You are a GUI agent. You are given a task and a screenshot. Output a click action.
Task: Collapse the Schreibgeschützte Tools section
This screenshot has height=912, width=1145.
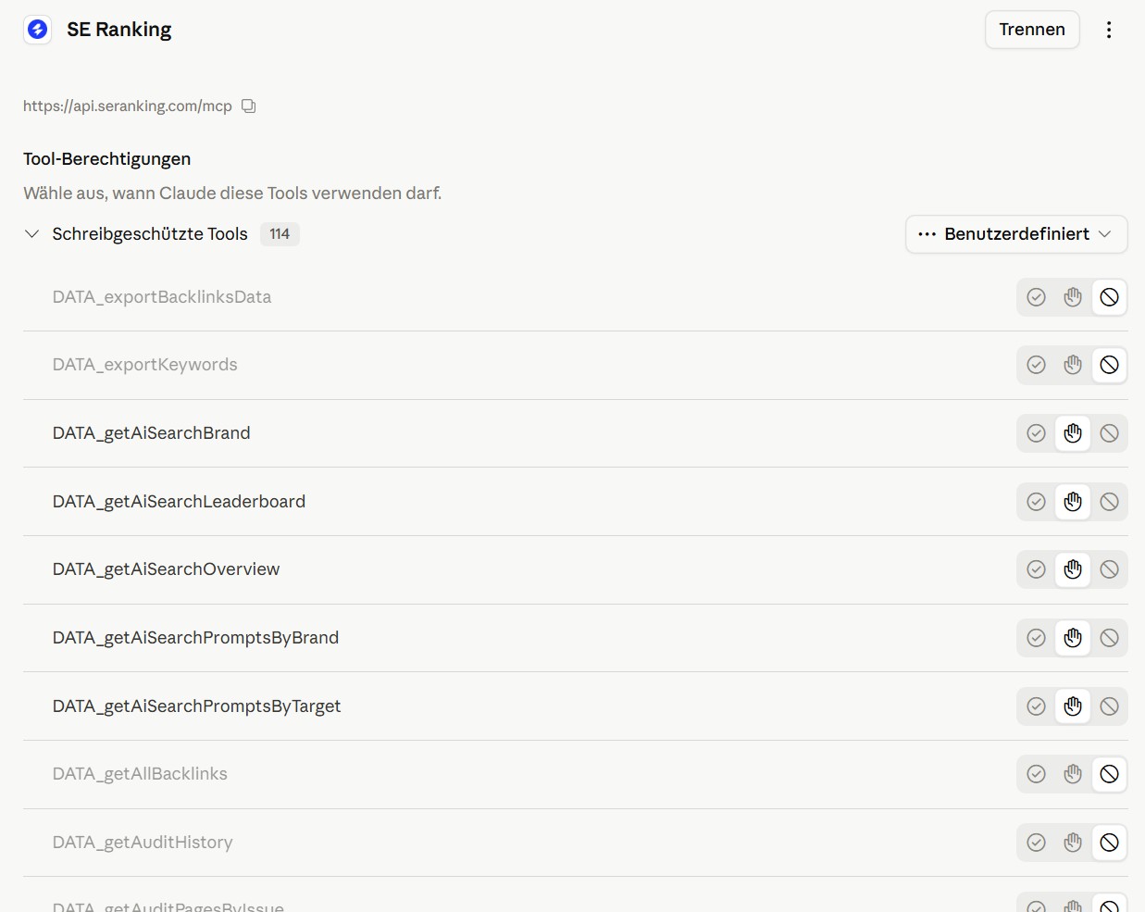click(x=31, y=234)
